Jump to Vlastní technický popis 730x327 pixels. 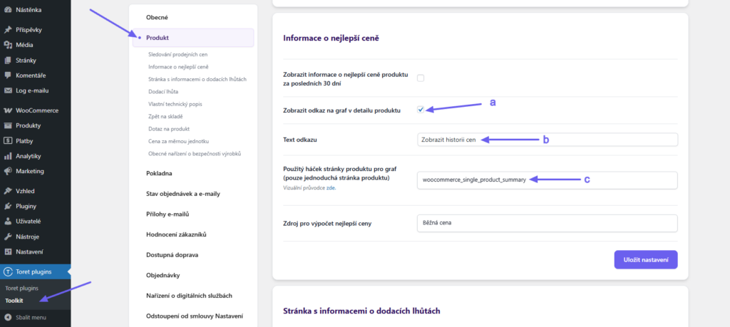[175, 104]
